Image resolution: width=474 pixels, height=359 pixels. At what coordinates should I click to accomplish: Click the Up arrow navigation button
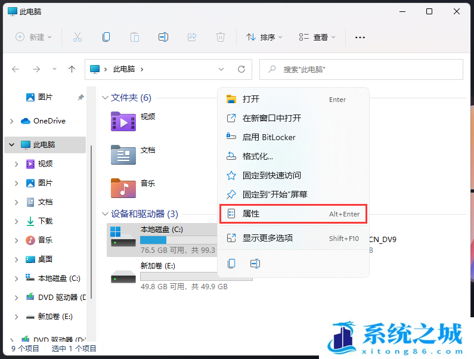[72, 69]
